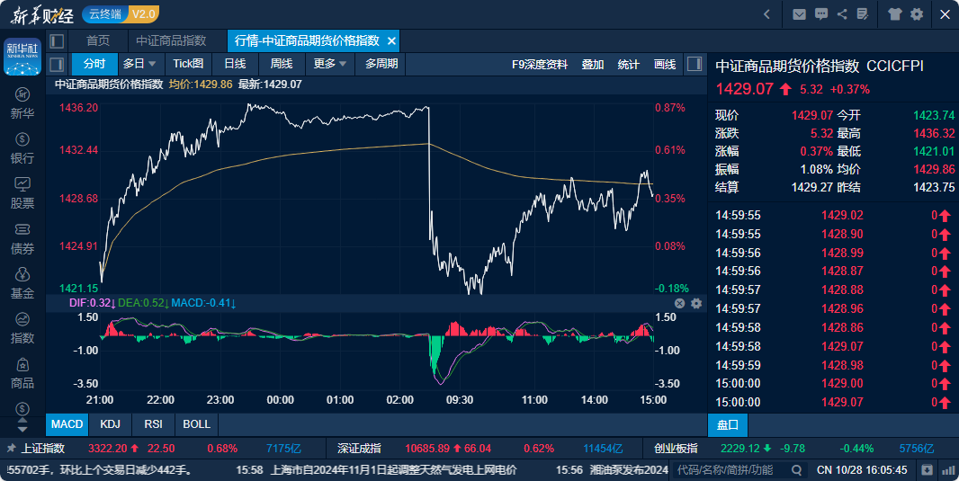Open the mail envelope icon in title bar
The image size is (959, 481).
point(799,13)
